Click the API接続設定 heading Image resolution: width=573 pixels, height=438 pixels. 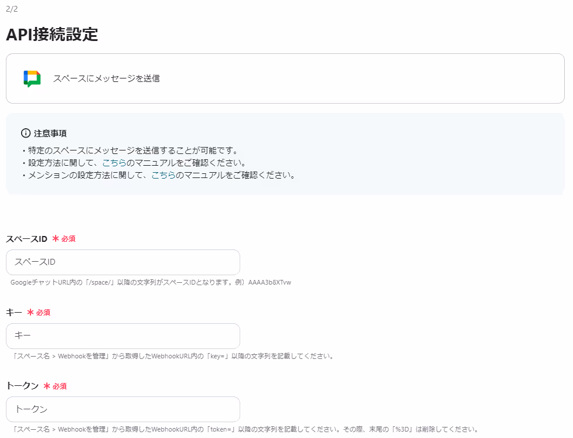pos(52,35)
